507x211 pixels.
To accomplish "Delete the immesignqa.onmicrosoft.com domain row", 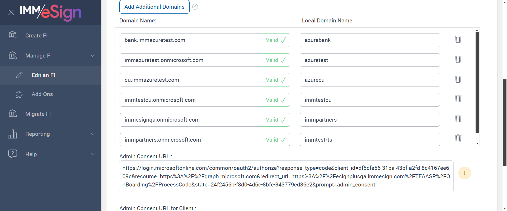I will point(458,119).
